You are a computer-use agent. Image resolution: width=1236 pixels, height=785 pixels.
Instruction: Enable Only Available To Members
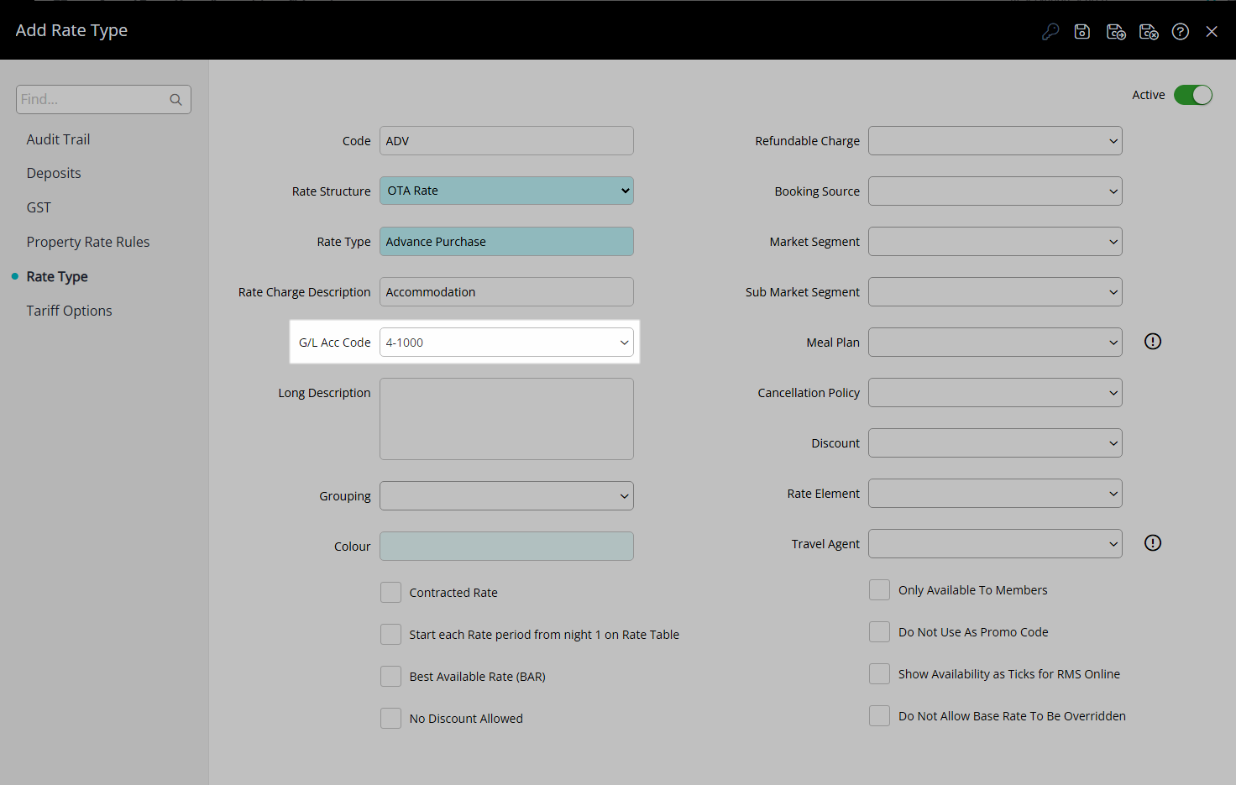879,590
